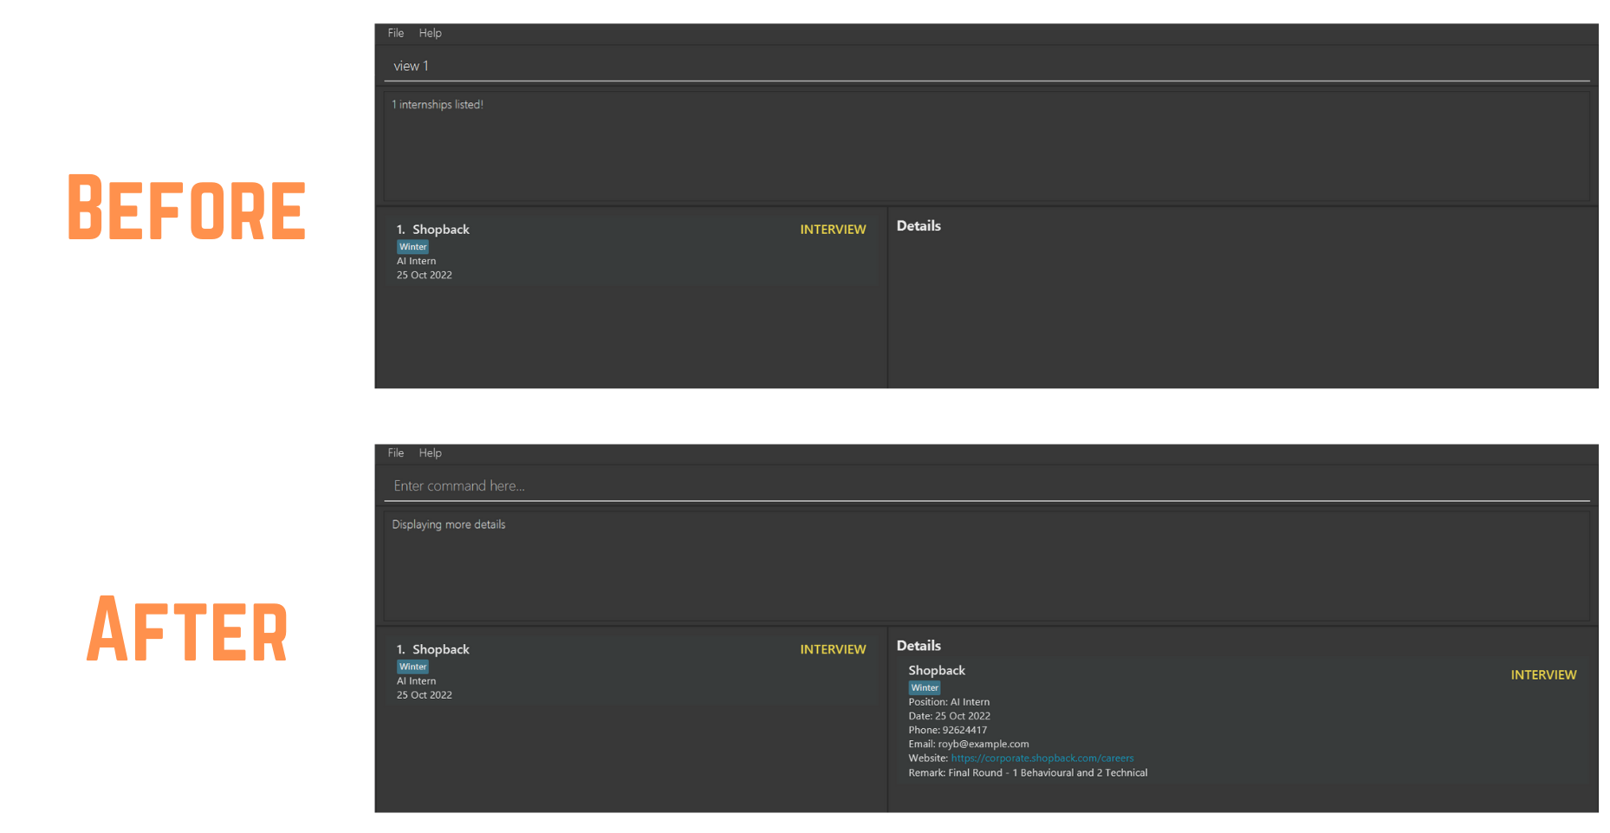
Task: Click 'Position: AI Intern' detail line
Action: coord(949,702)
